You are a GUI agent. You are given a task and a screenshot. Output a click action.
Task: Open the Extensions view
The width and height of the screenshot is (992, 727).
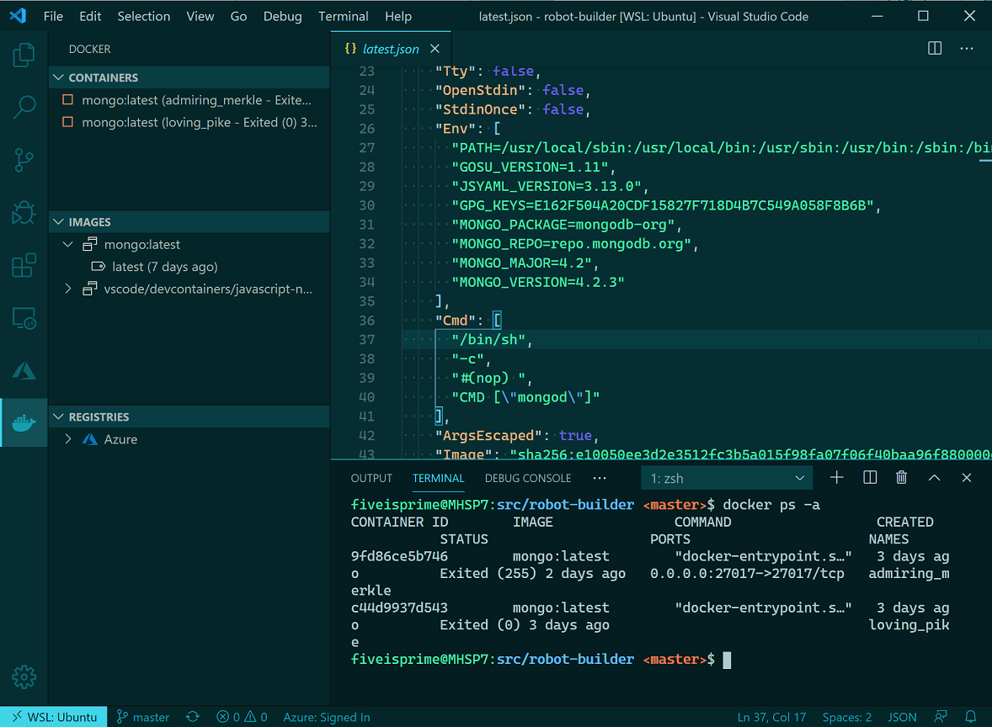point(24,265)
